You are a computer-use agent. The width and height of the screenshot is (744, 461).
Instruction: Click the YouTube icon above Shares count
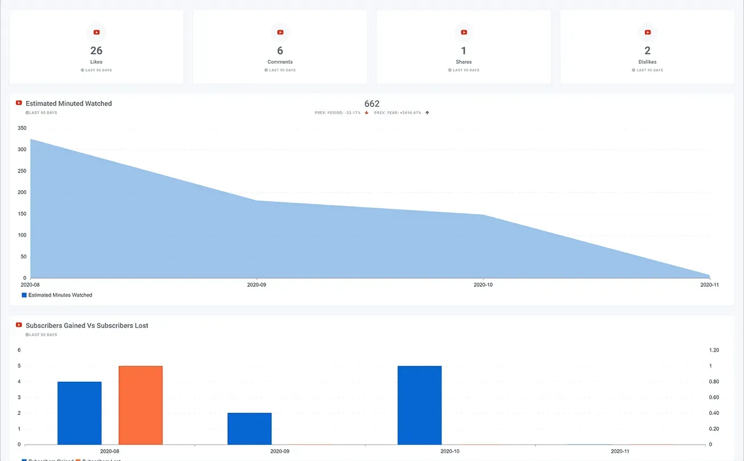pyautogui.click(x=464, y=32)
